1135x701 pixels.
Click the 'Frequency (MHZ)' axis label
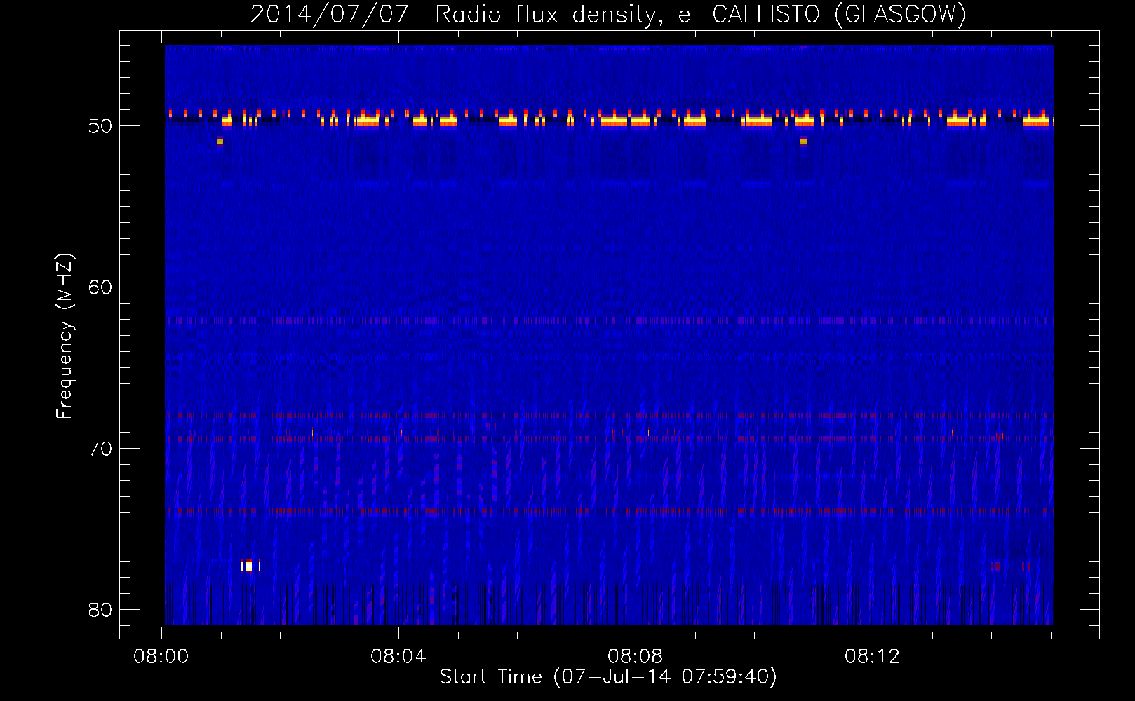tap(64, 336)
